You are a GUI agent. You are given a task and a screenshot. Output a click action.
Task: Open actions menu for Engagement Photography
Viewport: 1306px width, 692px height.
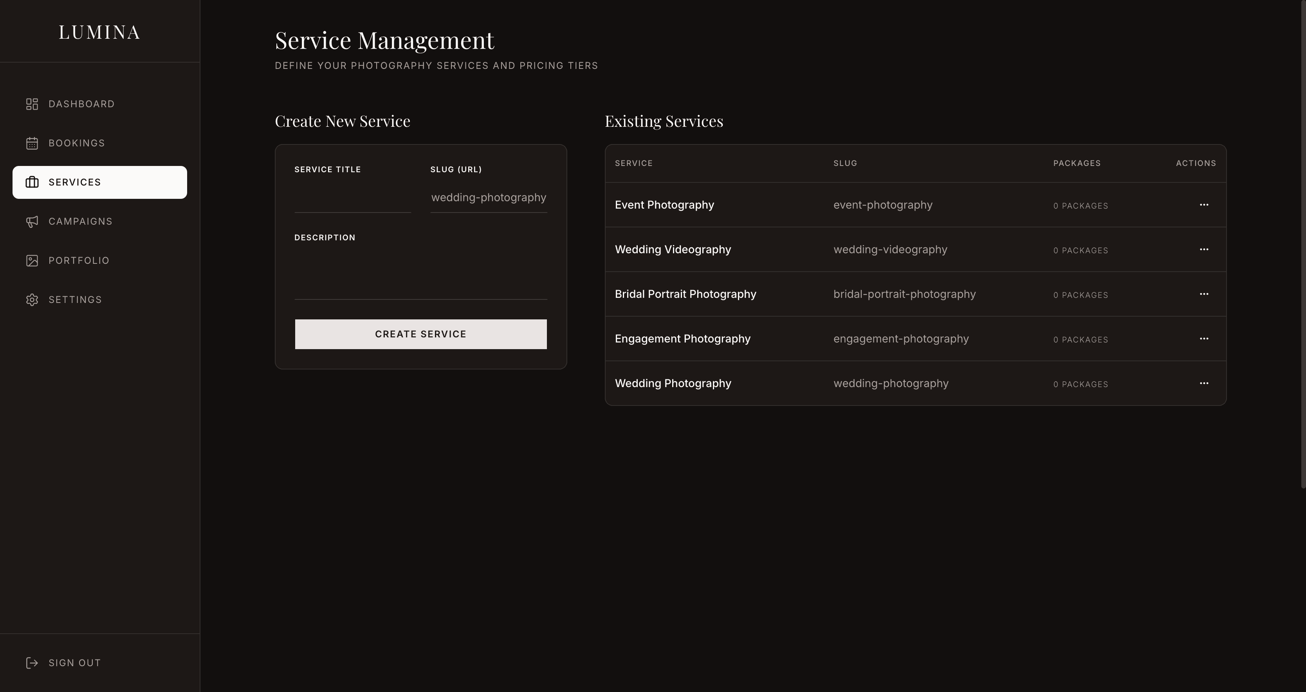[1204, 339]
